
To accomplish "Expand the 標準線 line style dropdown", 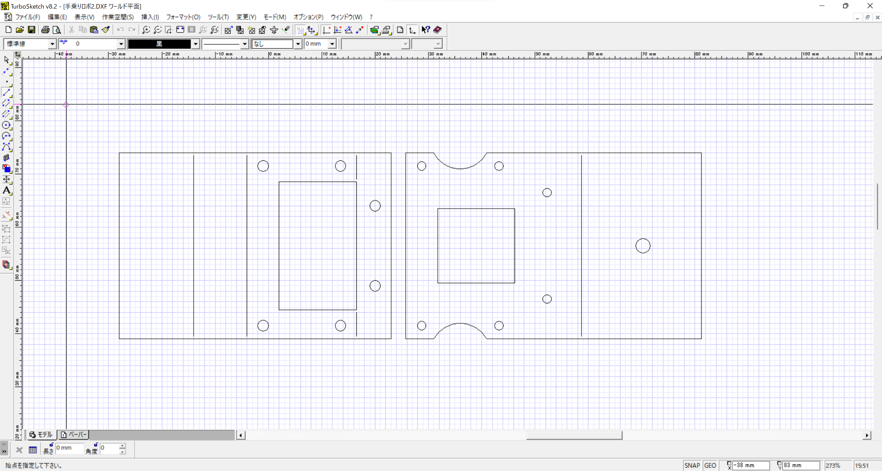I will click(x=52, y=44).
